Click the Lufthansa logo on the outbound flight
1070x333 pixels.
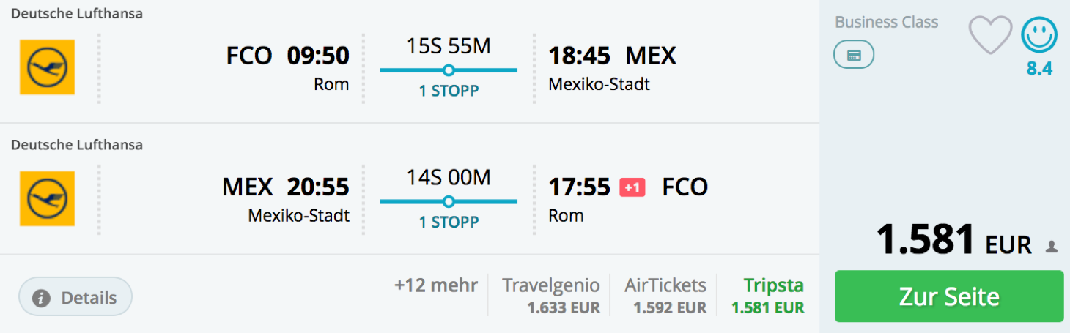(47, 67)
